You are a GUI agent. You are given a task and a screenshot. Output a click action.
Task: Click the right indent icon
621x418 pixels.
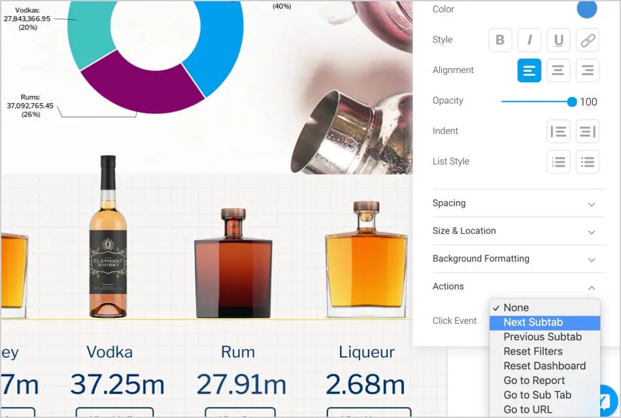coord(587,131)
